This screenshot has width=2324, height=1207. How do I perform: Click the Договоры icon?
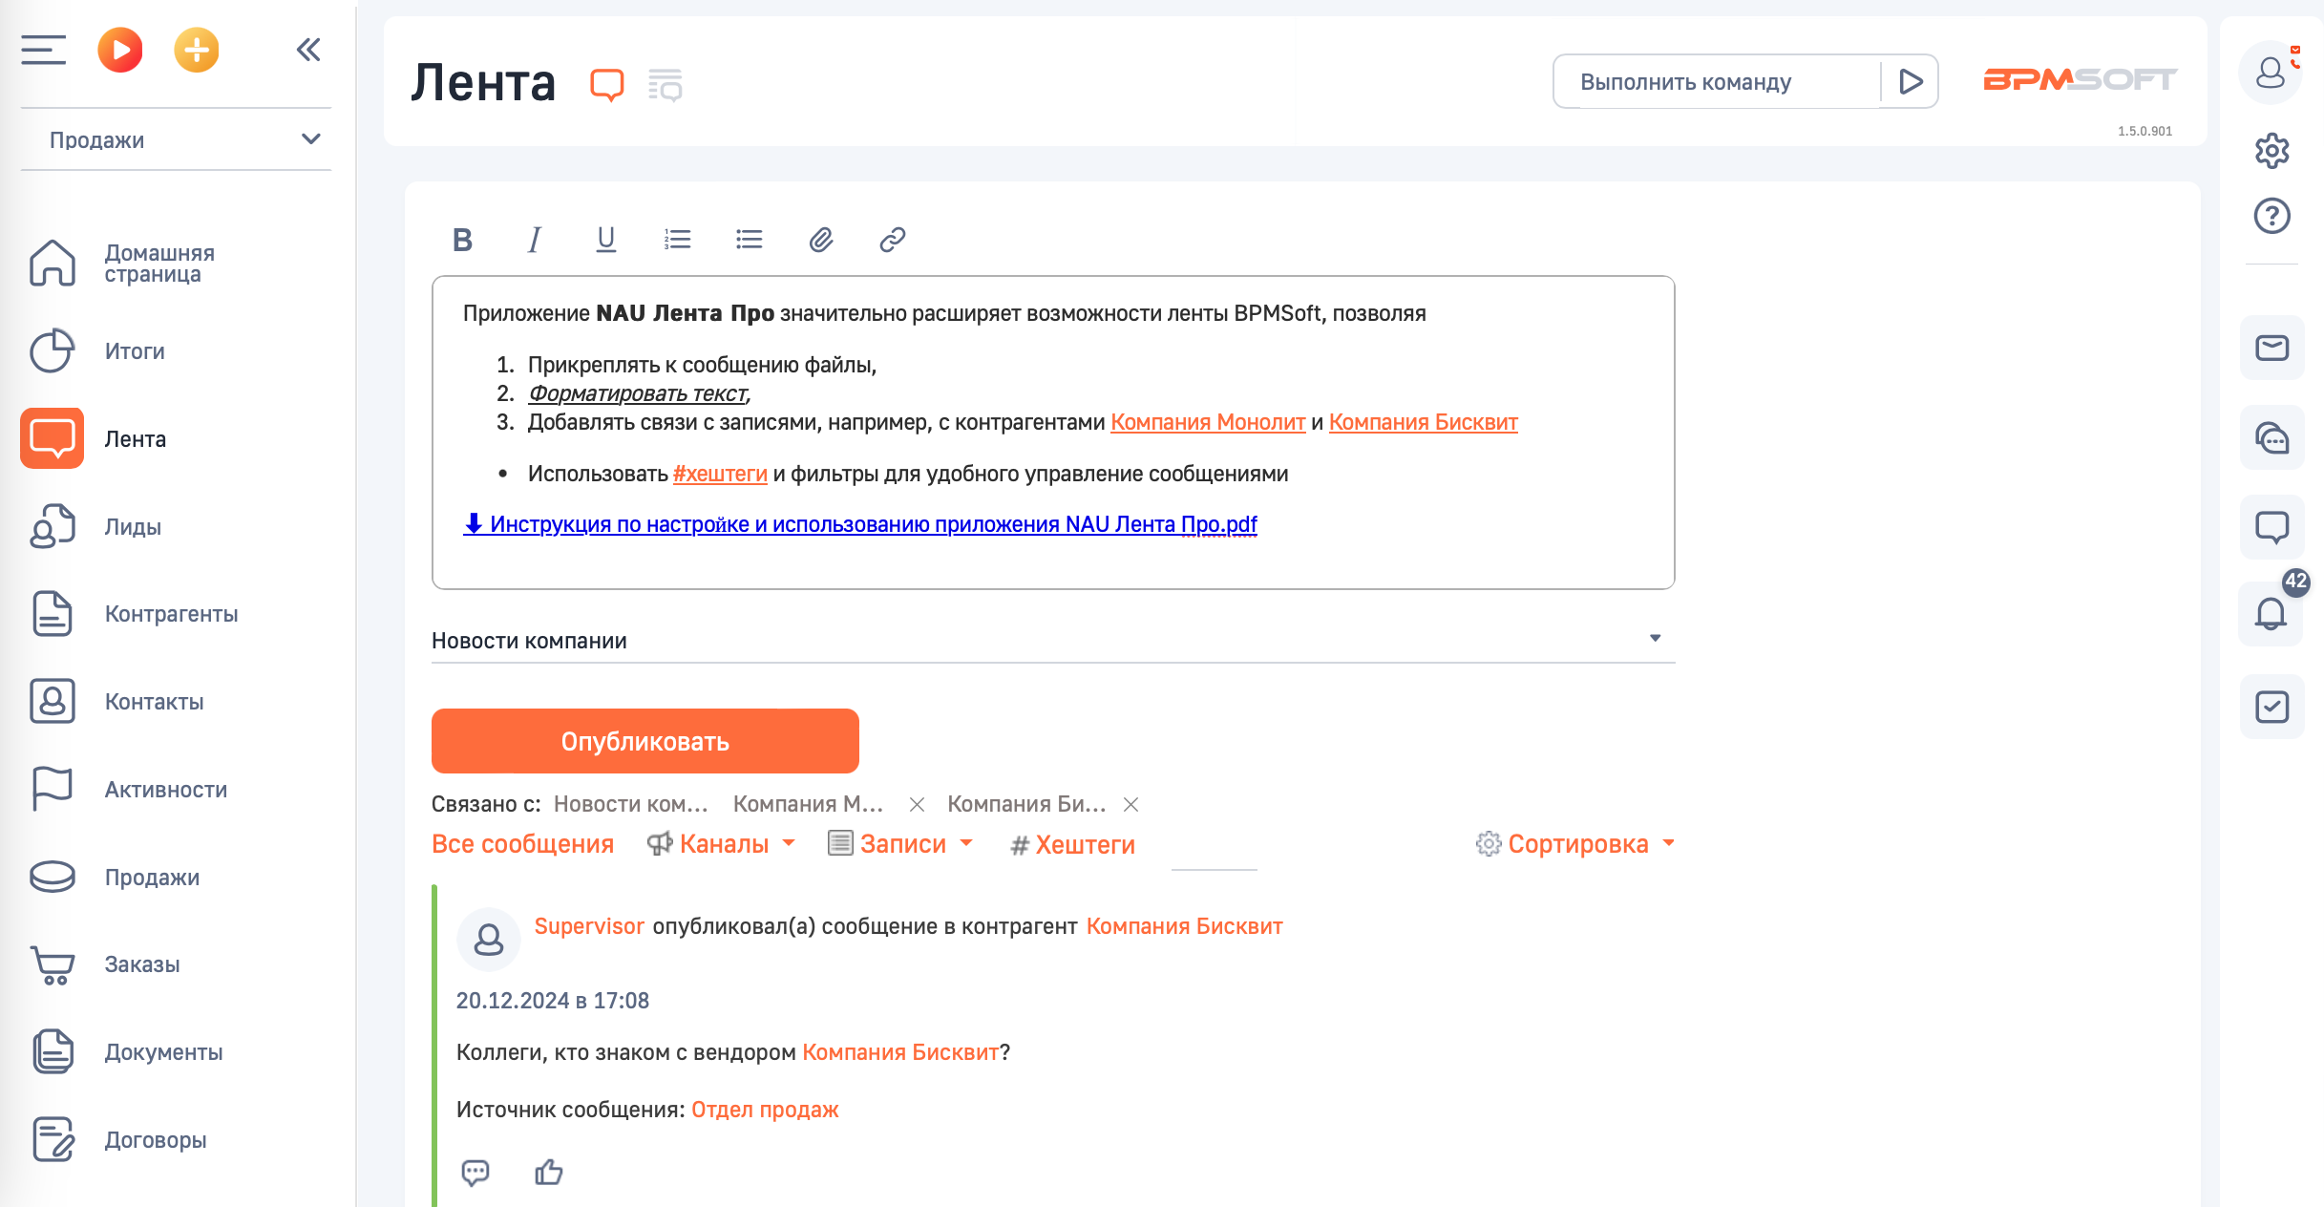click(53, 1139)
